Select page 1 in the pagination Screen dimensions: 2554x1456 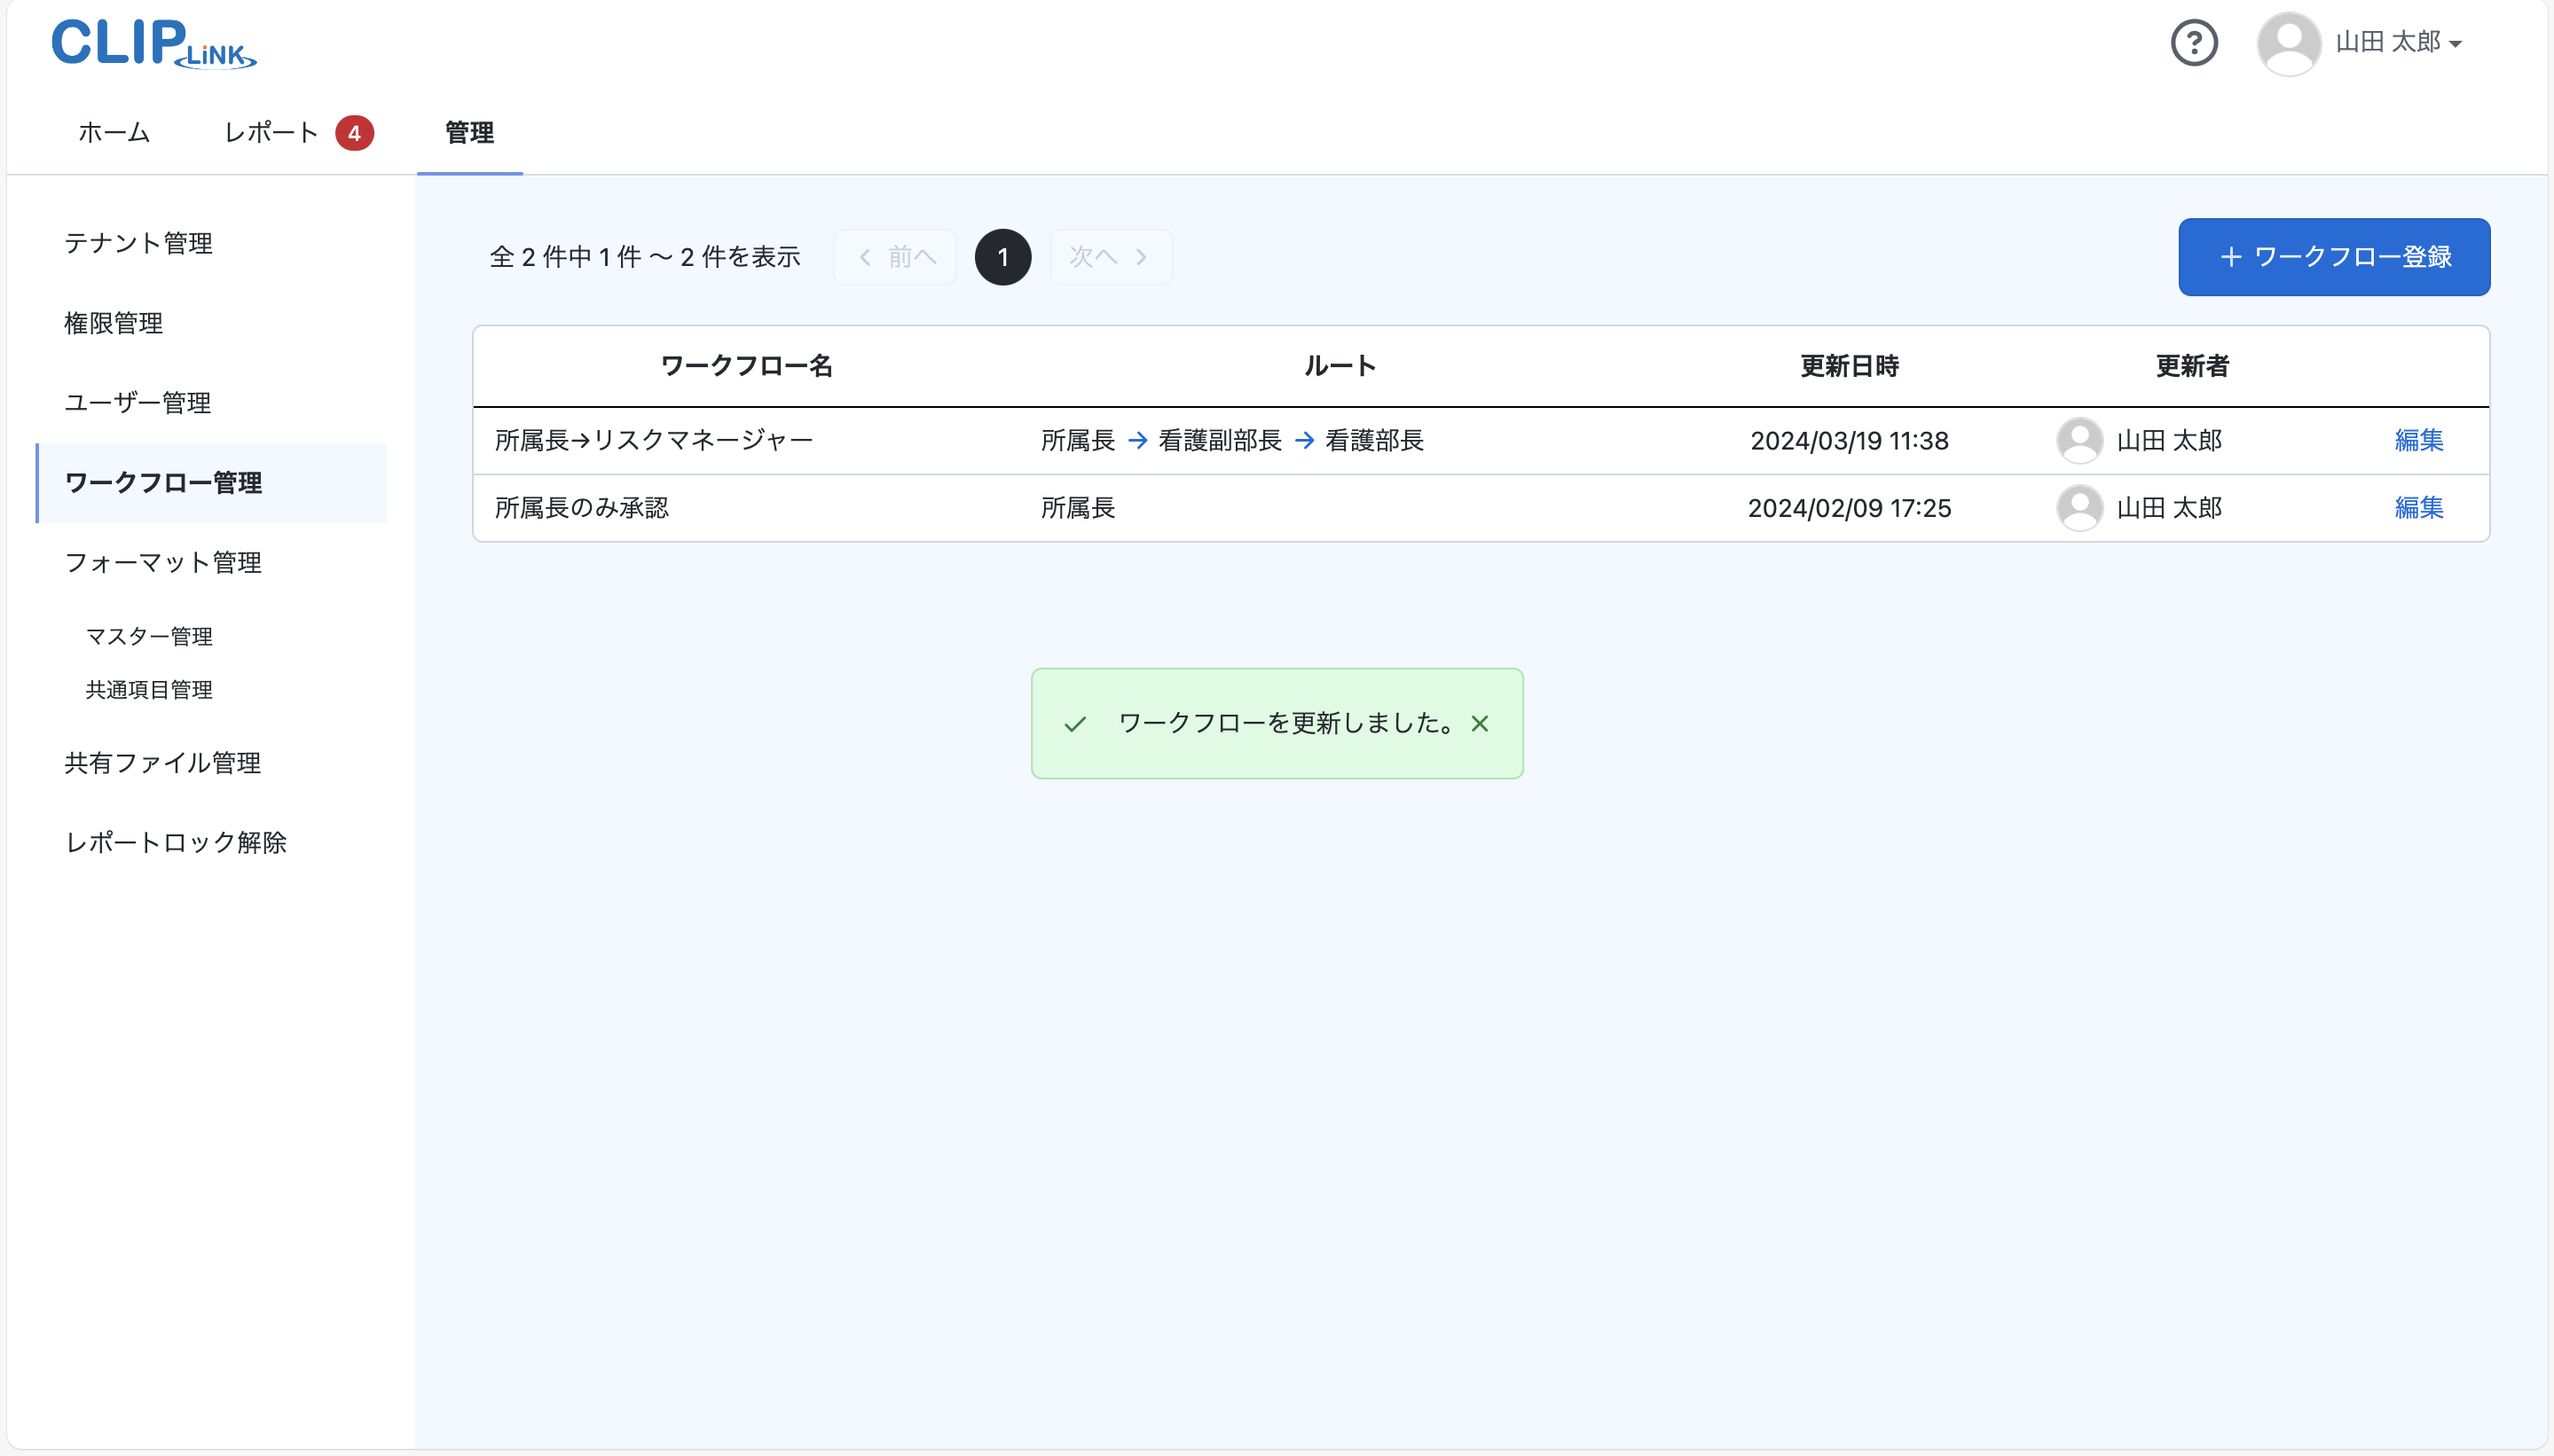pyautogui.click(x=1002, y=256)
